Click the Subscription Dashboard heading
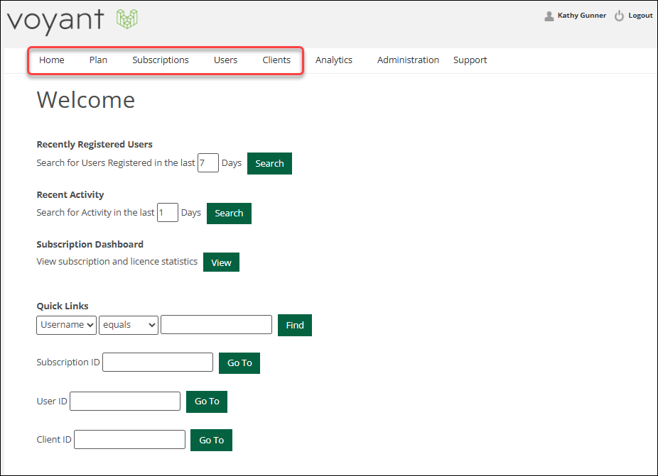658x476 pixels. 90,244
